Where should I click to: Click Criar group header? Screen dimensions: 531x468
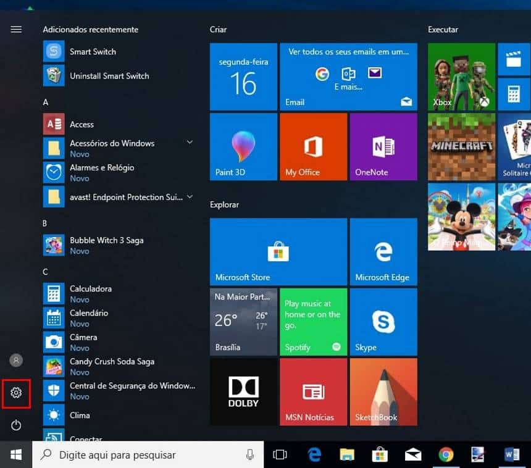click(218, 30)
